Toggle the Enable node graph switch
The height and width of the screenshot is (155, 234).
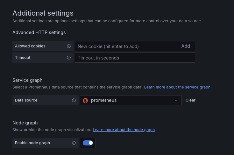click(88, 143)
